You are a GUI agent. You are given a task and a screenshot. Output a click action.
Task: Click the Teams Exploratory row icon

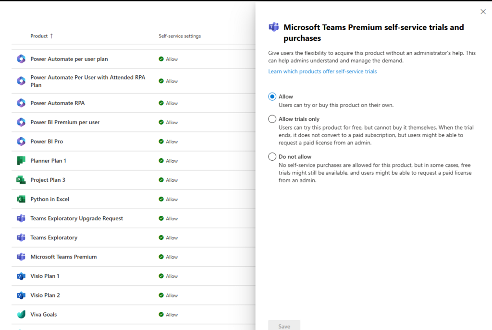[21, 237]
